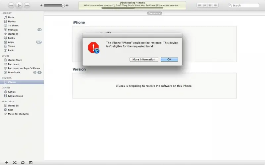Select the Summary tab
Screen dimensions: 265x165
point(154,13)
